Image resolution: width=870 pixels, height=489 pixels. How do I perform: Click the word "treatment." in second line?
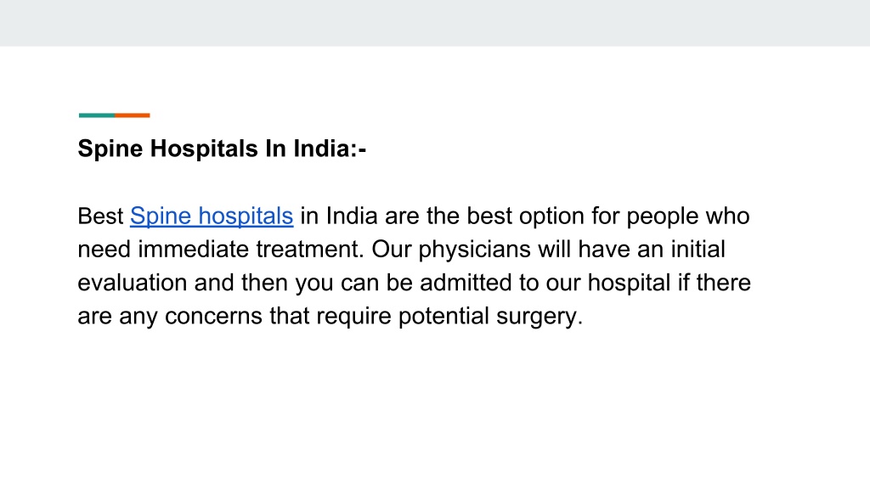tap(310, 250)
